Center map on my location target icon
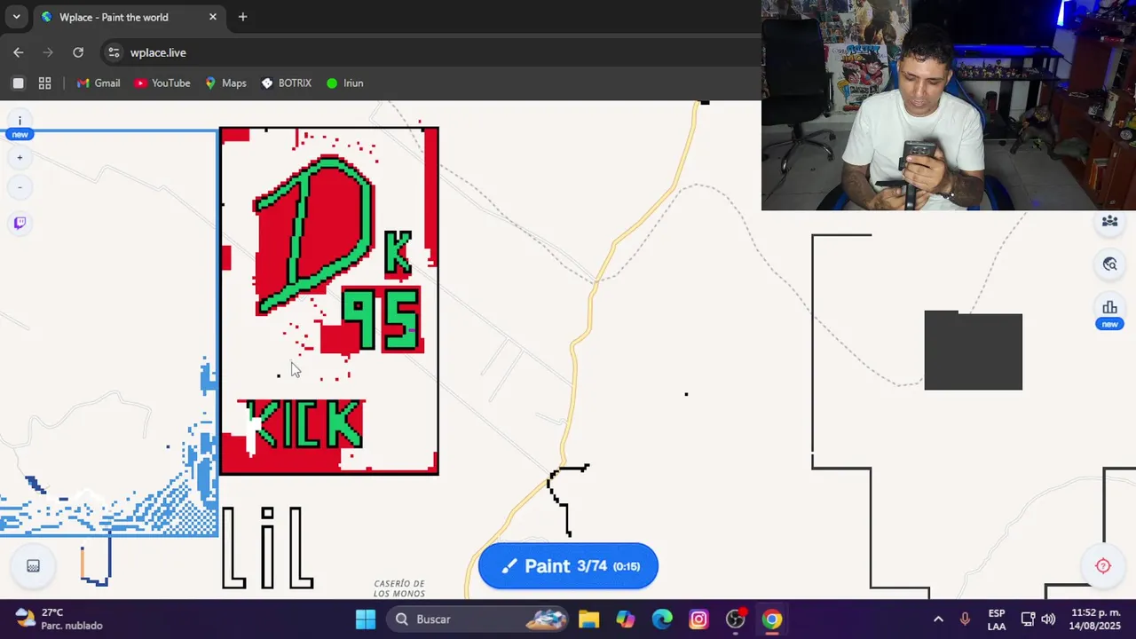 1103,566
